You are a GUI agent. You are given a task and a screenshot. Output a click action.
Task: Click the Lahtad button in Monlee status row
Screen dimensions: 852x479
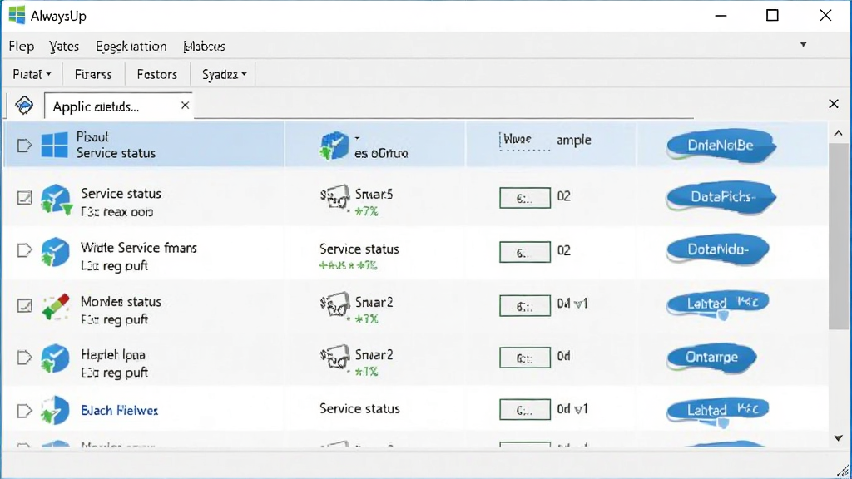(x=718, y=303)
